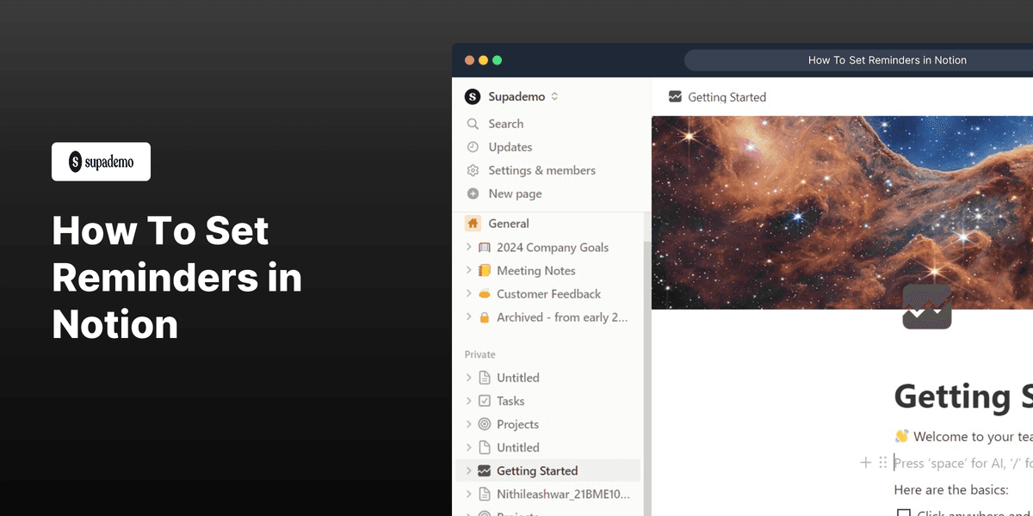The image size is (1033, 516).
Task: Click the drag handle beside the text line
Action: click(x=882, y=462)
